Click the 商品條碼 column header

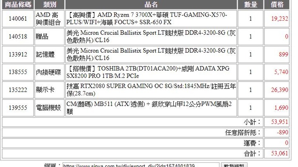18,5
